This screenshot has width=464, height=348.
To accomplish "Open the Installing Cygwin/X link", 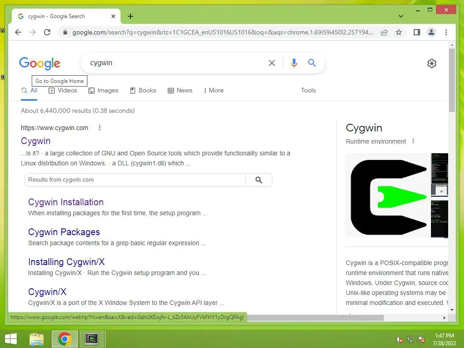I will coord(66,262).
